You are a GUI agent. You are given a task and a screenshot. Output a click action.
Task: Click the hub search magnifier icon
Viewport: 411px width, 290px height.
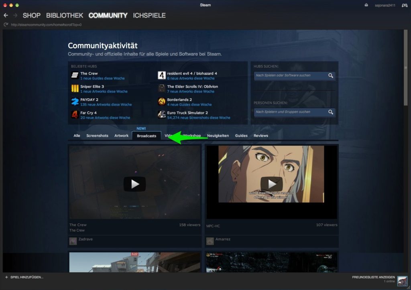coord(331,75)
